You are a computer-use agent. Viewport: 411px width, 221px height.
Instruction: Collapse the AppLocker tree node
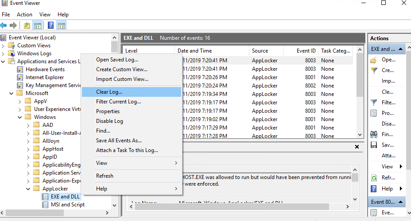click(28, 189)
